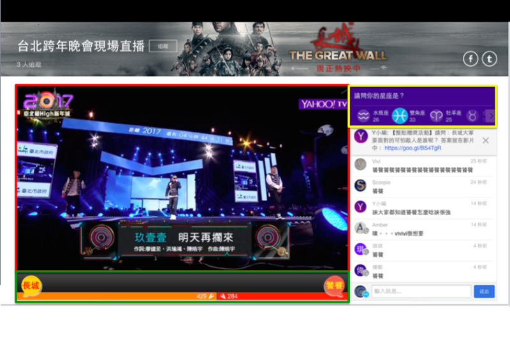
Task: Click your own avatar beside the message box
Action: coord(361,292)
